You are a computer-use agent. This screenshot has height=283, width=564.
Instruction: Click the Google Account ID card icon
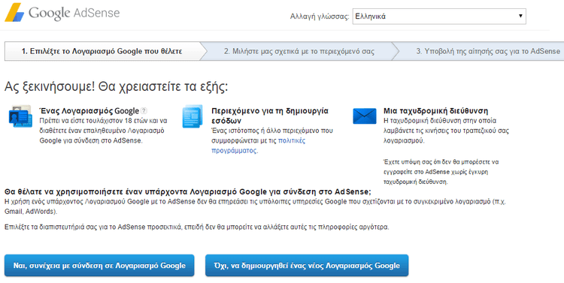click(x=20, y=116)
